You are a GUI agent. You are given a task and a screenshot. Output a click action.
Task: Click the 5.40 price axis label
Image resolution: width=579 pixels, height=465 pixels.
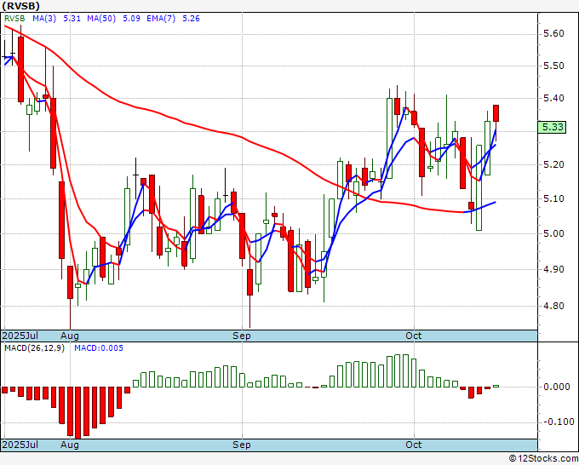pyautogui.click(x=553, y=98)
